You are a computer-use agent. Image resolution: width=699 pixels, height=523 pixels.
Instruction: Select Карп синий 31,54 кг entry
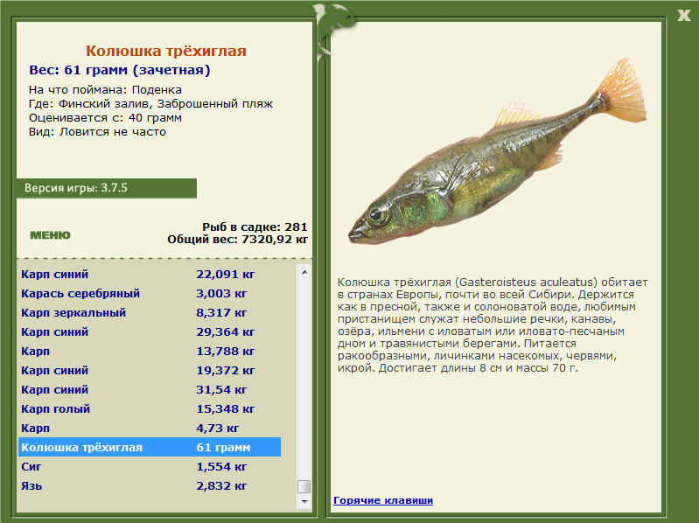pos(150,389)
